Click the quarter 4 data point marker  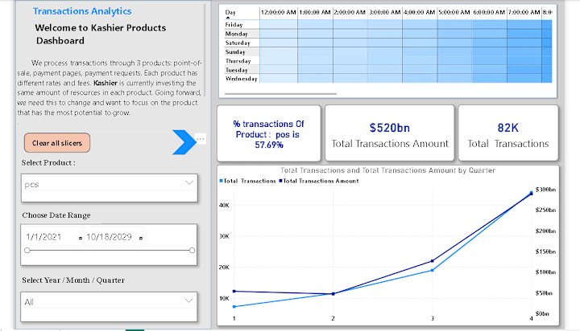pyautogui.click(x=532, y=193)
